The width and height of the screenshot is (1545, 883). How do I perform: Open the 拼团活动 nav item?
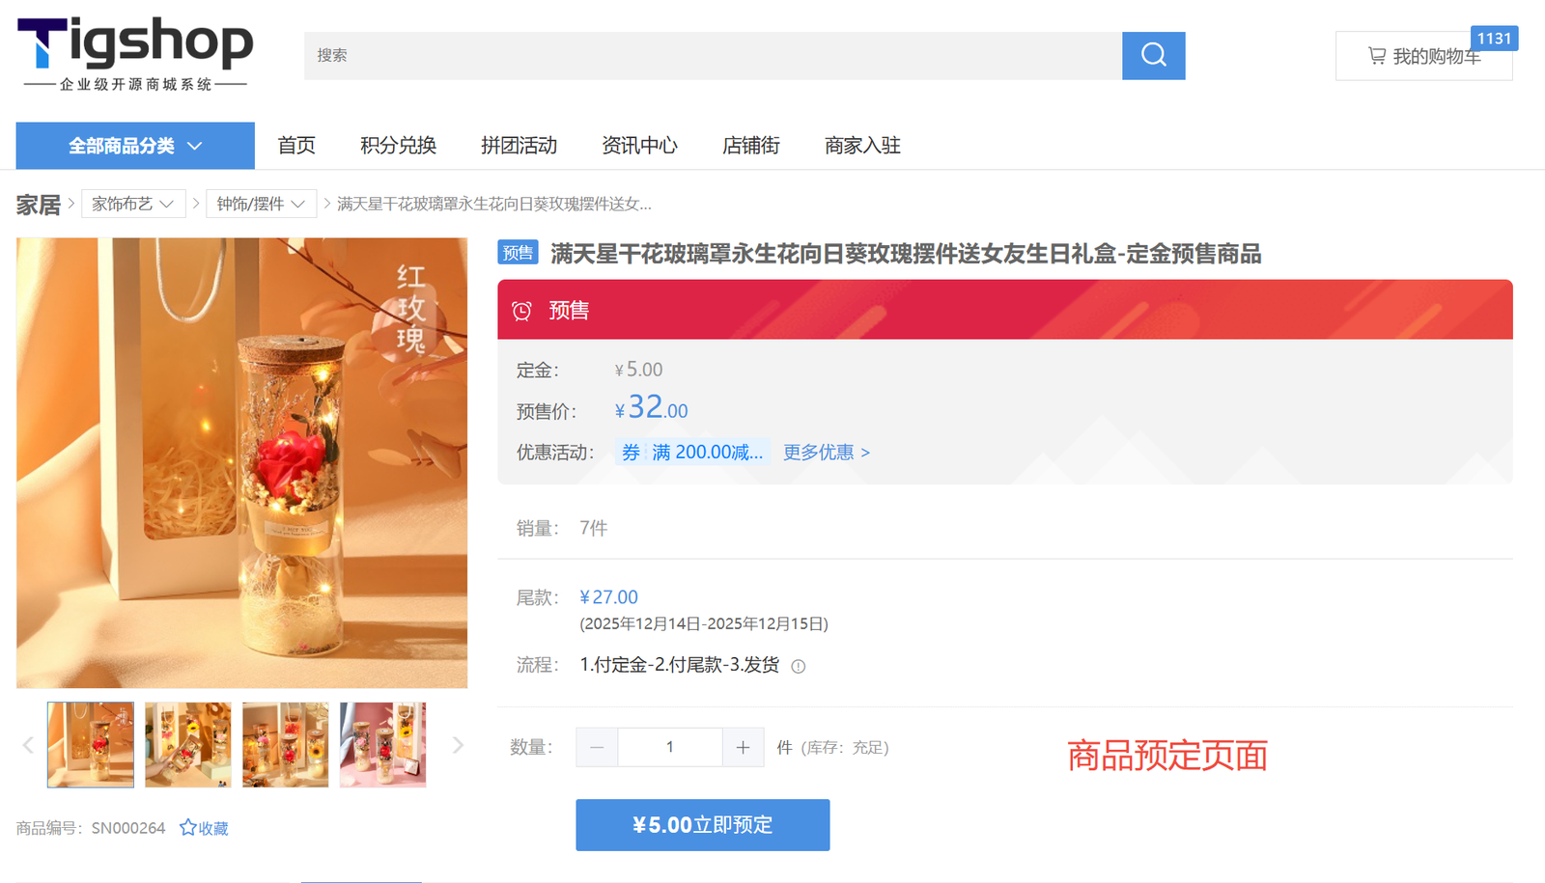519,146
